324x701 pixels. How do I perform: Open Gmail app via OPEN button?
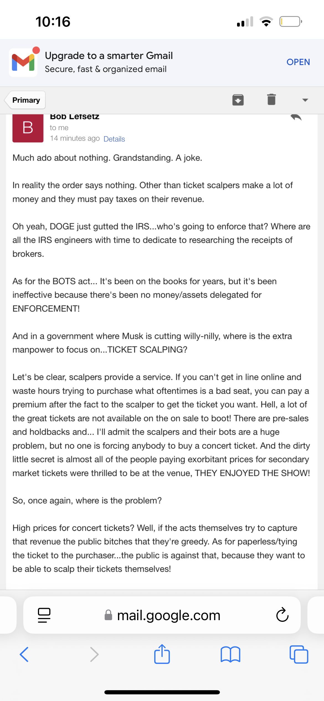point(298,62)
